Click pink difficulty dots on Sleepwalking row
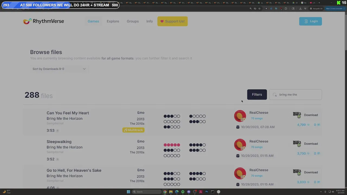The image size is (347, 195). pos(172,145)
